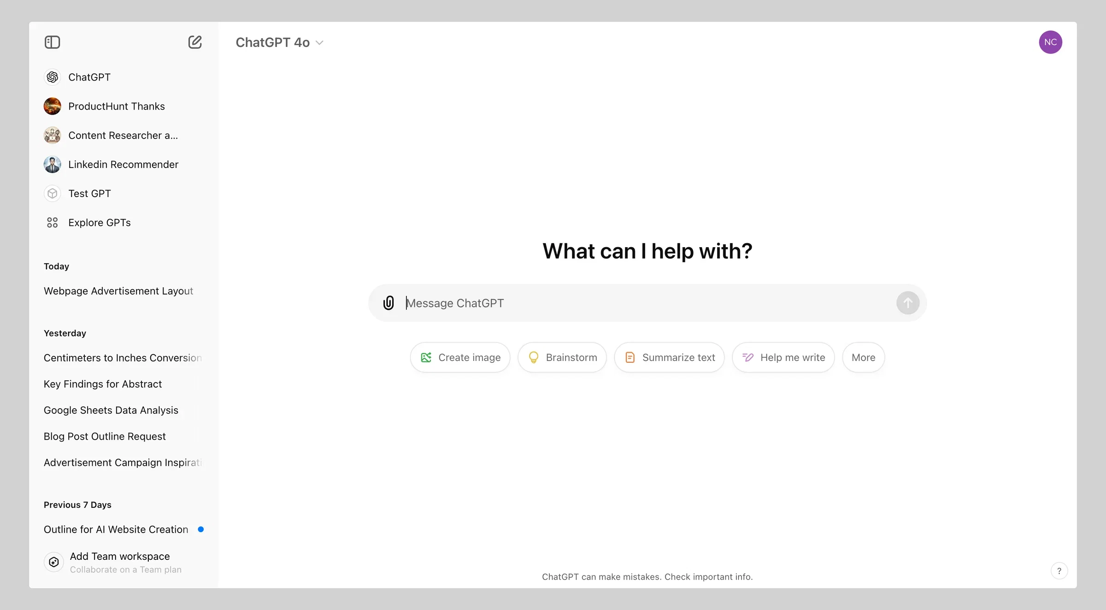Select Test GPT in the sidebar
1106x610 pixels.
pos(89,193)
